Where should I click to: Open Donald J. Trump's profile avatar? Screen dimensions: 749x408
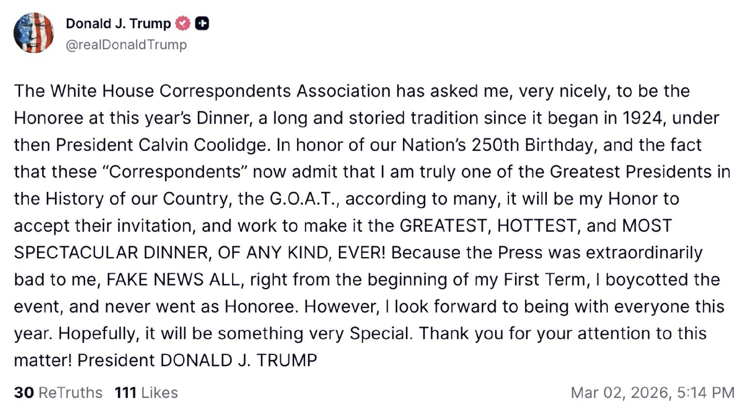pyautogui.click(x=34, y=33)
